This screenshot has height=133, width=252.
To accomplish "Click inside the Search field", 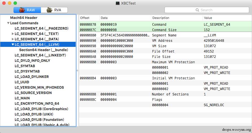I will [207, 10].
